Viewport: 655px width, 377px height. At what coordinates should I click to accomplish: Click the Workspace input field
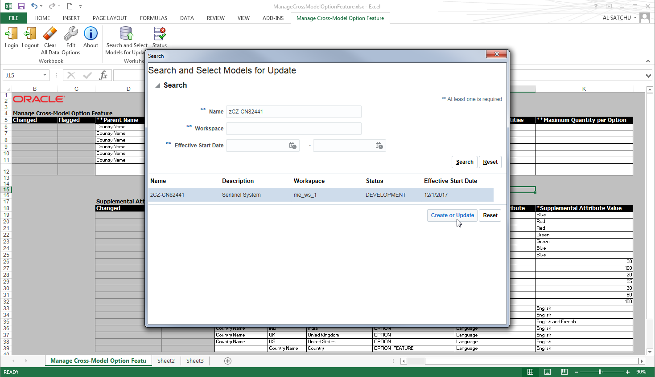pos(293,129)
